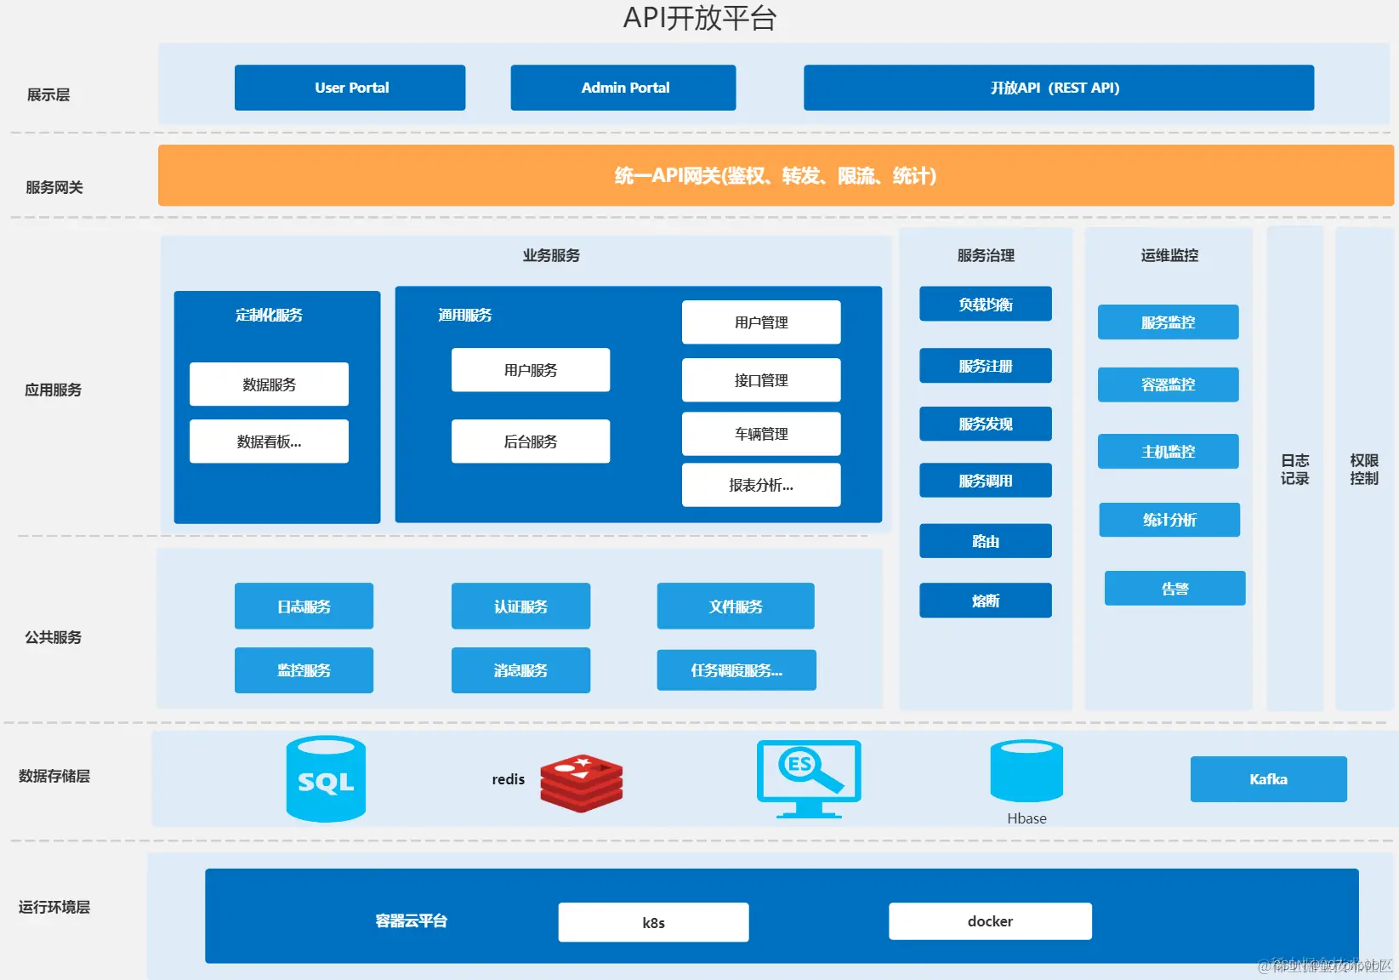Select the 日志服务 box
The width and height of the screenshot is (1399, 980).
click(x=304, y=607)
